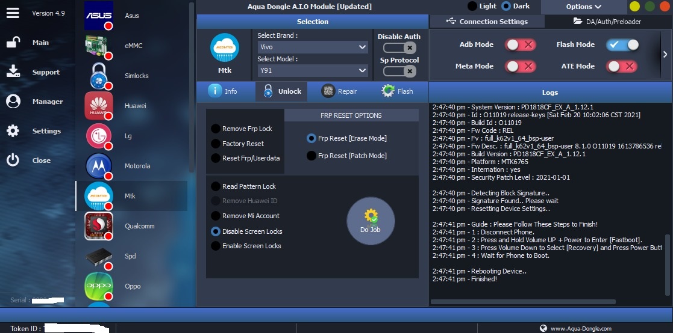673x333 pixels.
Task: Click the Manager user icon
Action: [x=13, y=102]
